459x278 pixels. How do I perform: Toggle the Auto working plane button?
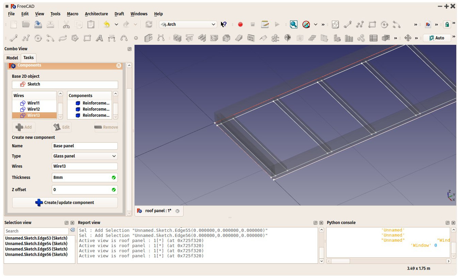437,38
